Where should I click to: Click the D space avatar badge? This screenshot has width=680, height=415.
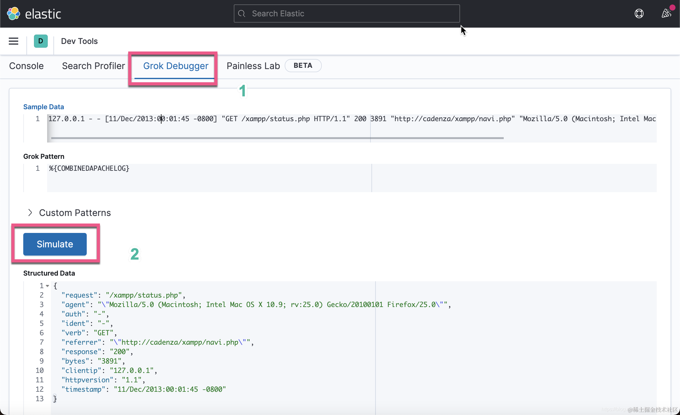click(41, 41)
